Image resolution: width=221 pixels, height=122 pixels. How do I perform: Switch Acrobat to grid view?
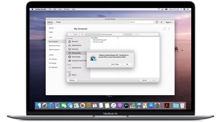coord(169,29)
